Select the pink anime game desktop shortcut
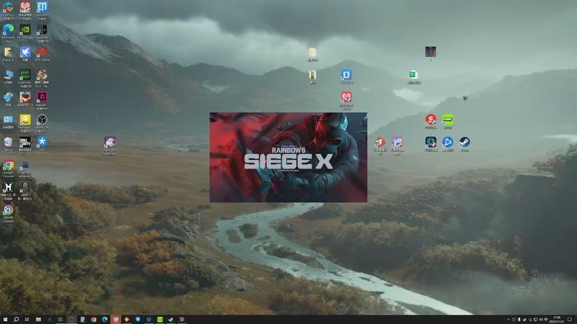Screen dimensions: 577x324 397,142
